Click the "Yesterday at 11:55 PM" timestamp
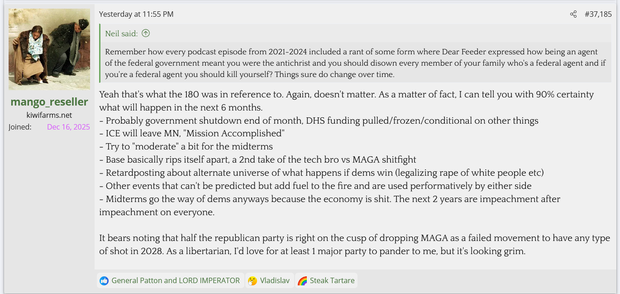The image size is (620, 294). 136,14
